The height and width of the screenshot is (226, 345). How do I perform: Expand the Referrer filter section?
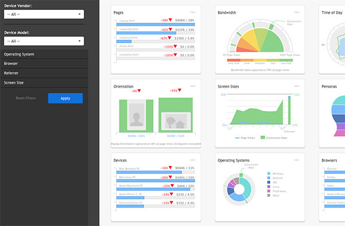[x=44, y=73]
